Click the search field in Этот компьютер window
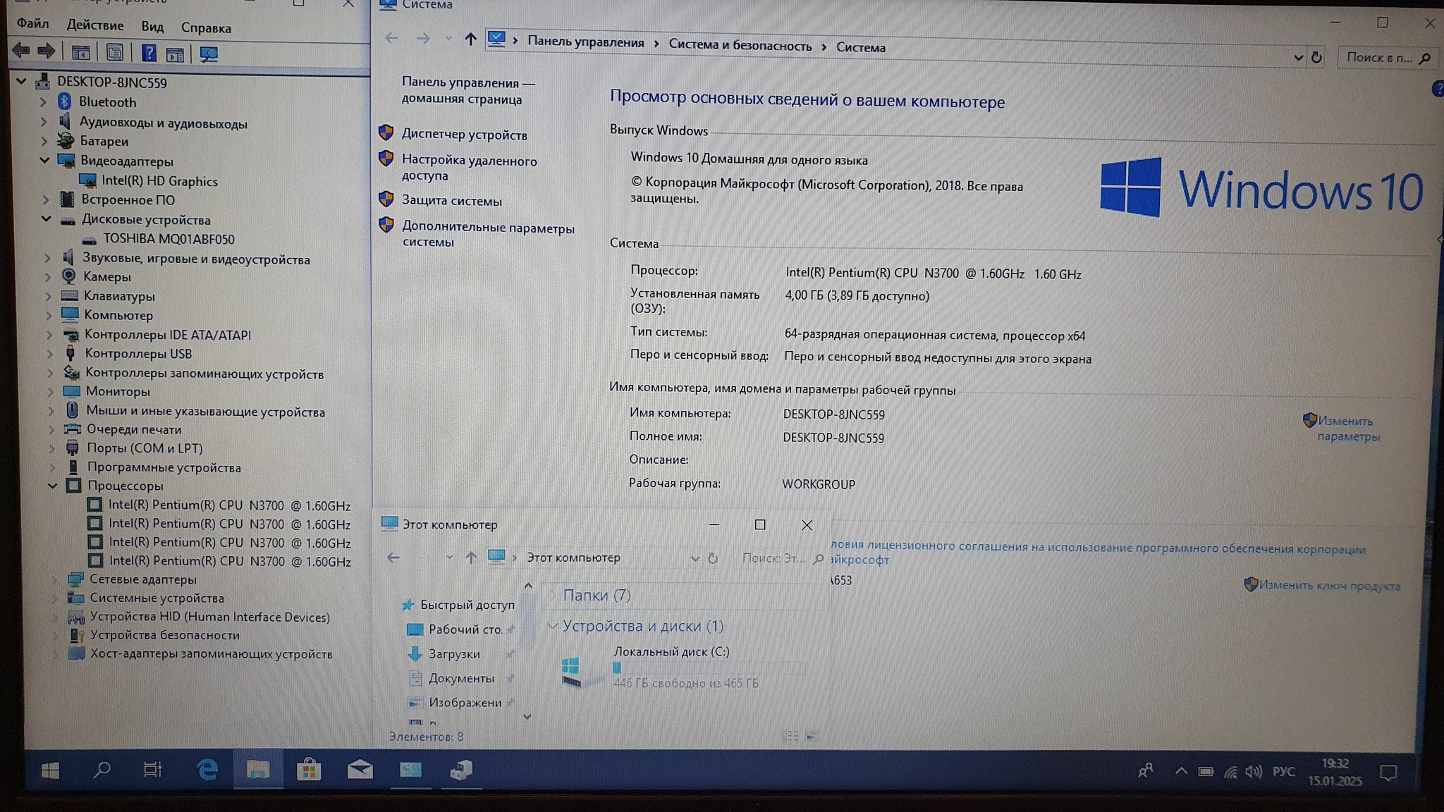Viewport: 1444px width, 812px height. pos(772,558)
